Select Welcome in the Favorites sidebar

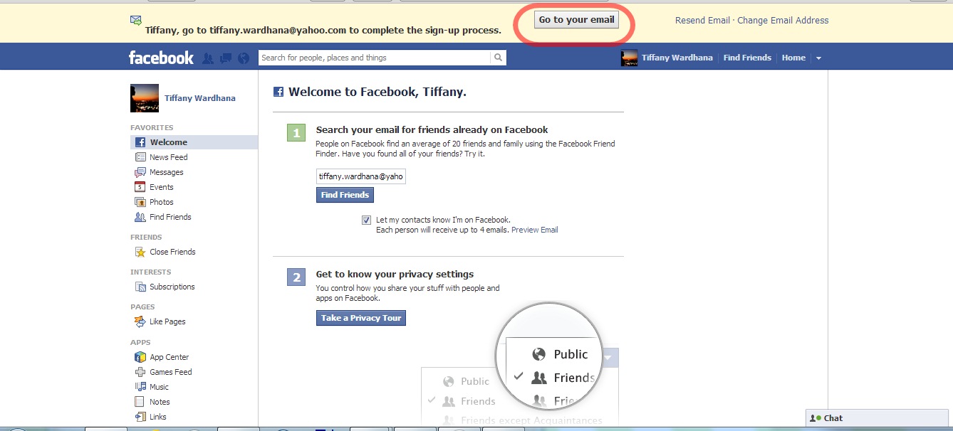tap(194, 142)
